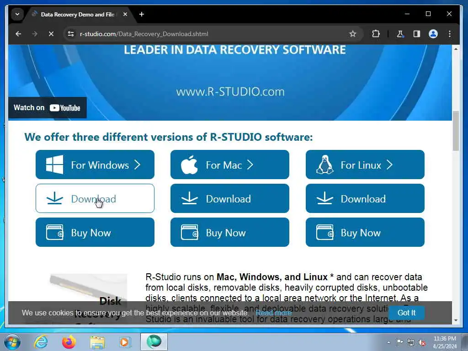Launch Firefox from taskbar
Viewport: 468px width, 351px height.
click(69, 342)
